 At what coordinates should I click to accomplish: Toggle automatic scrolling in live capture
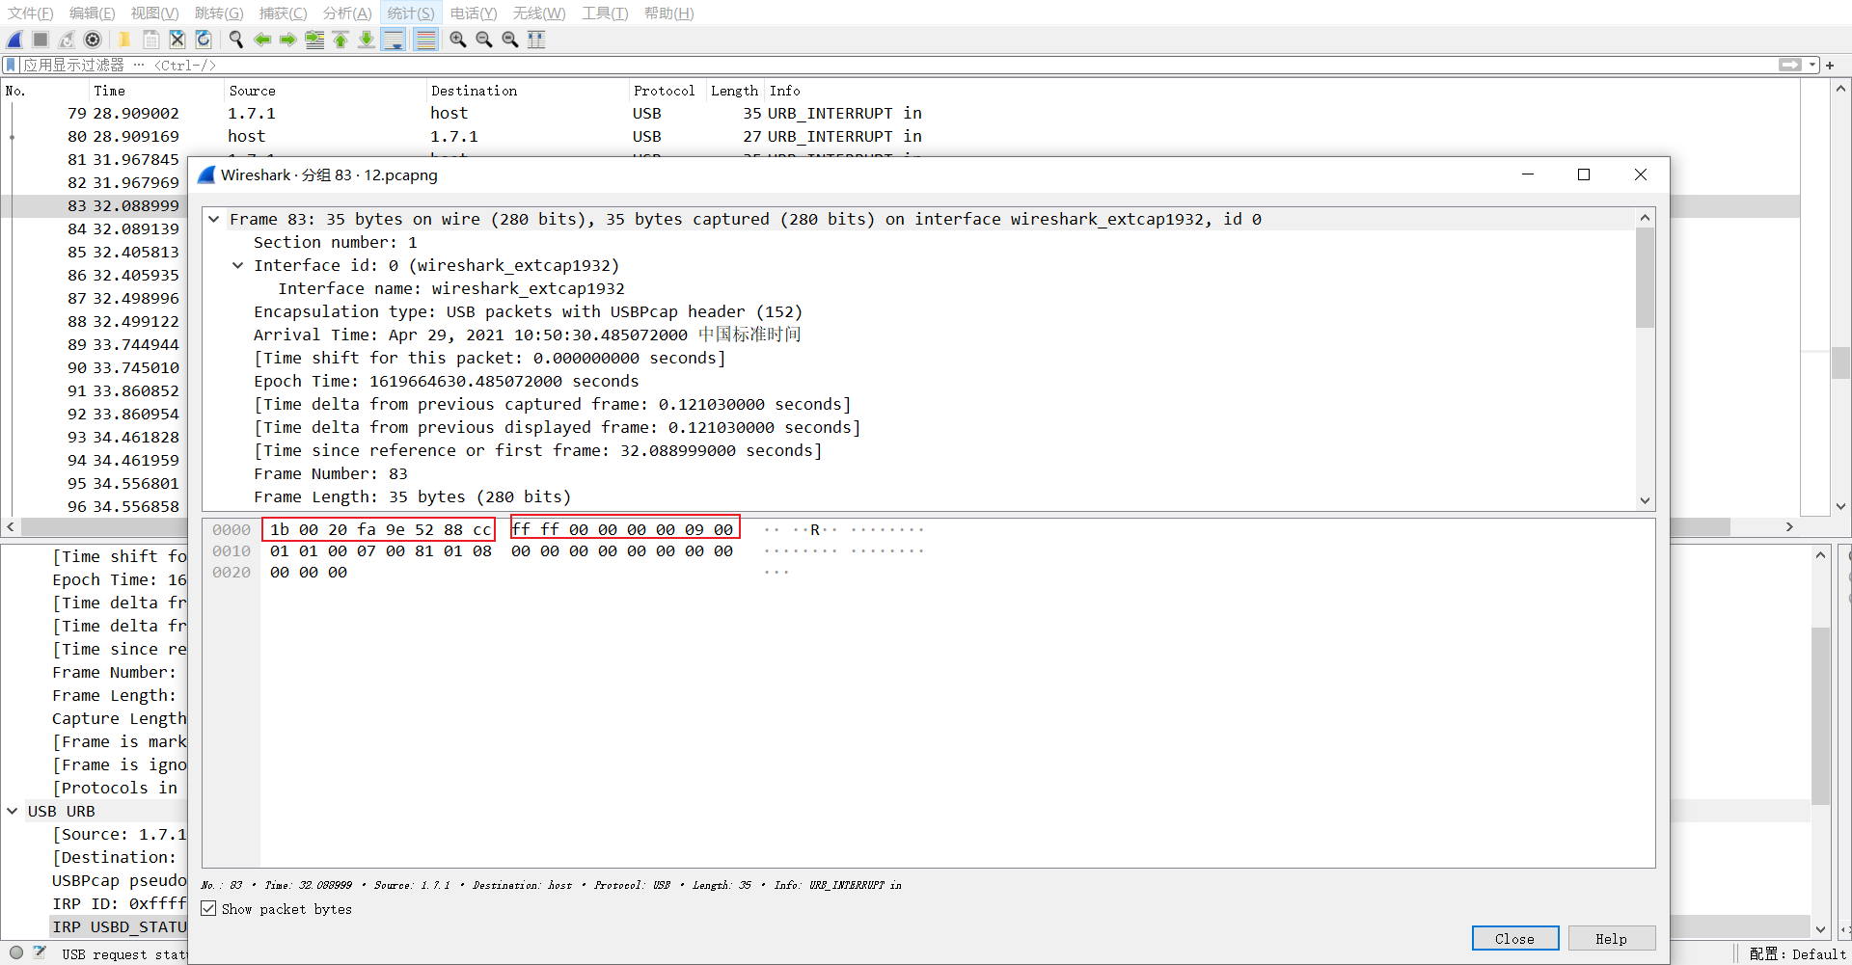click(394, 40)
